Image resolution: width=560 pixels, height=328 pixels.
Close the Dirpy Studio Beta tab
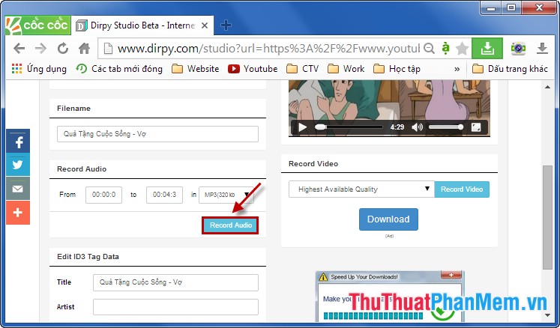click(205, 25)
